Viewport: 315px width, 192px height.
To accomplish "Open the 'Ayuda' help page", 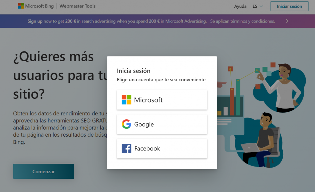I will coord(240,6).
